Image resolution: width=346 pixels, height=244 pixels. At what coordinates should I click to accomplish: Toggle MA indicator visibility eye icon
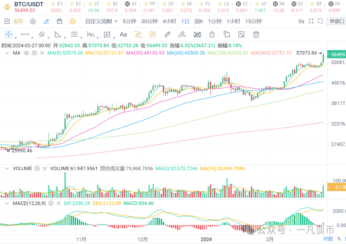tap(26, 53)
